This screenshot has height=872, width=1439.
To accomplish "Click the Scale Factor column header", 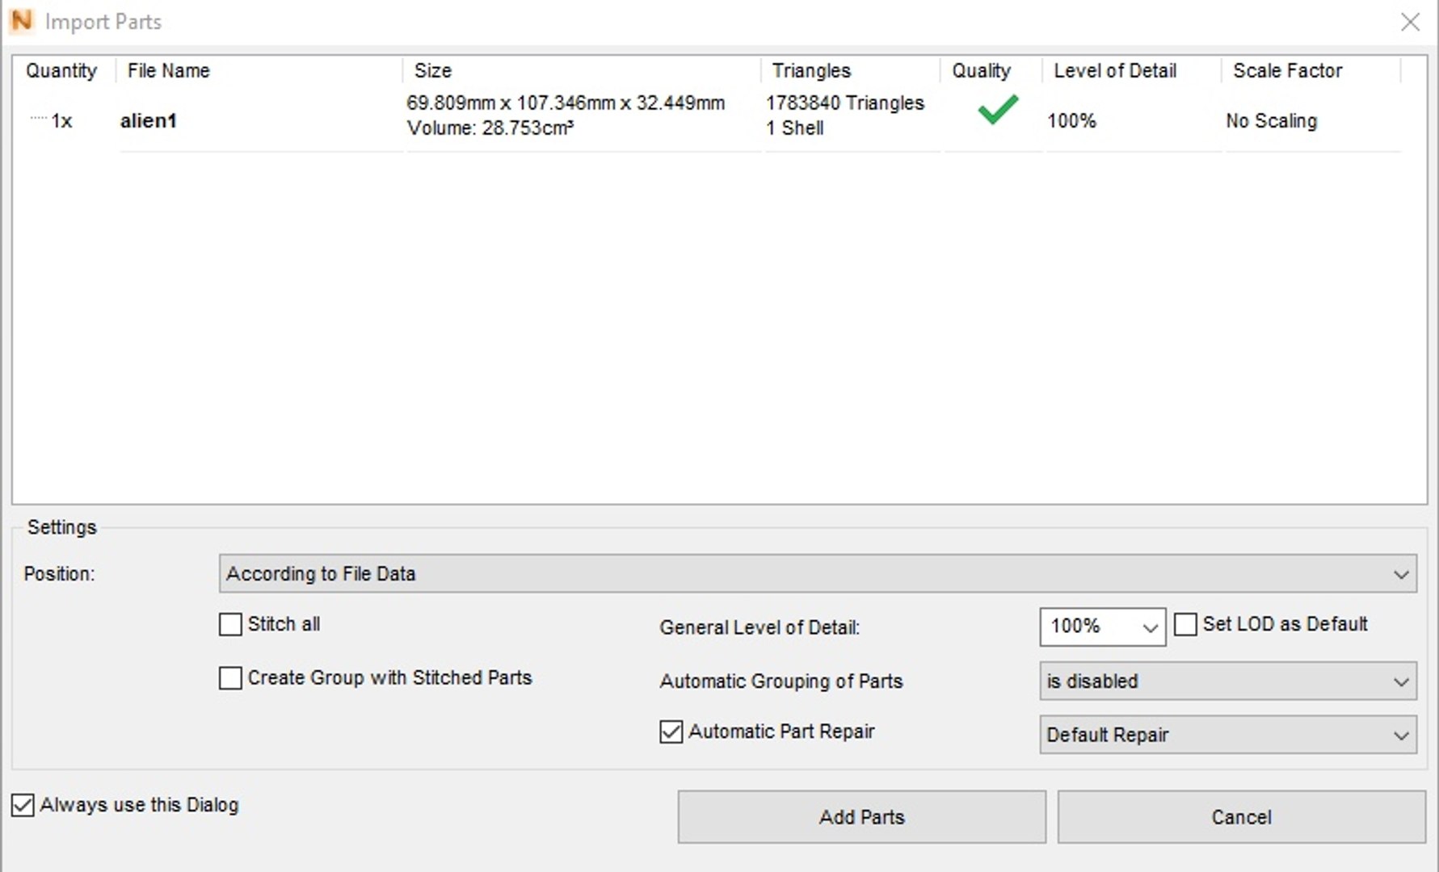I will click(x=1288, y=71).
